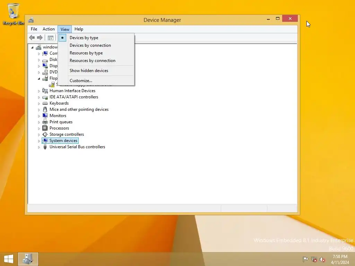Select Devices by connection view
355x266 pixels.
[96, 45]
